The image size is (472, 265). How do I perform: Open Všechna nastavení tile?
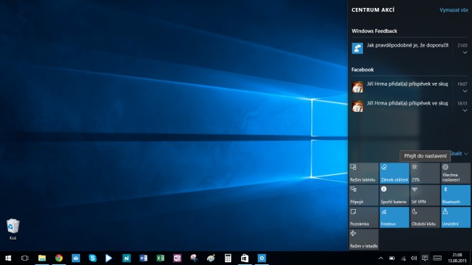(456, 173)
